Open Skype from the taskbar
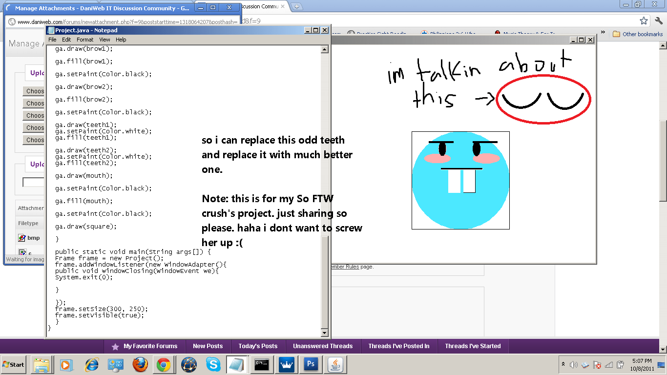 [213, 365]
